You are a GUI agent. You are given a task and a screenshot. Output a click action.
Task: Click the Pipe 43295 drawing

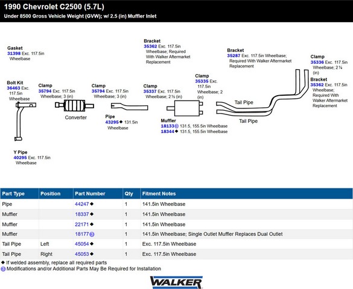click(129, 107)
